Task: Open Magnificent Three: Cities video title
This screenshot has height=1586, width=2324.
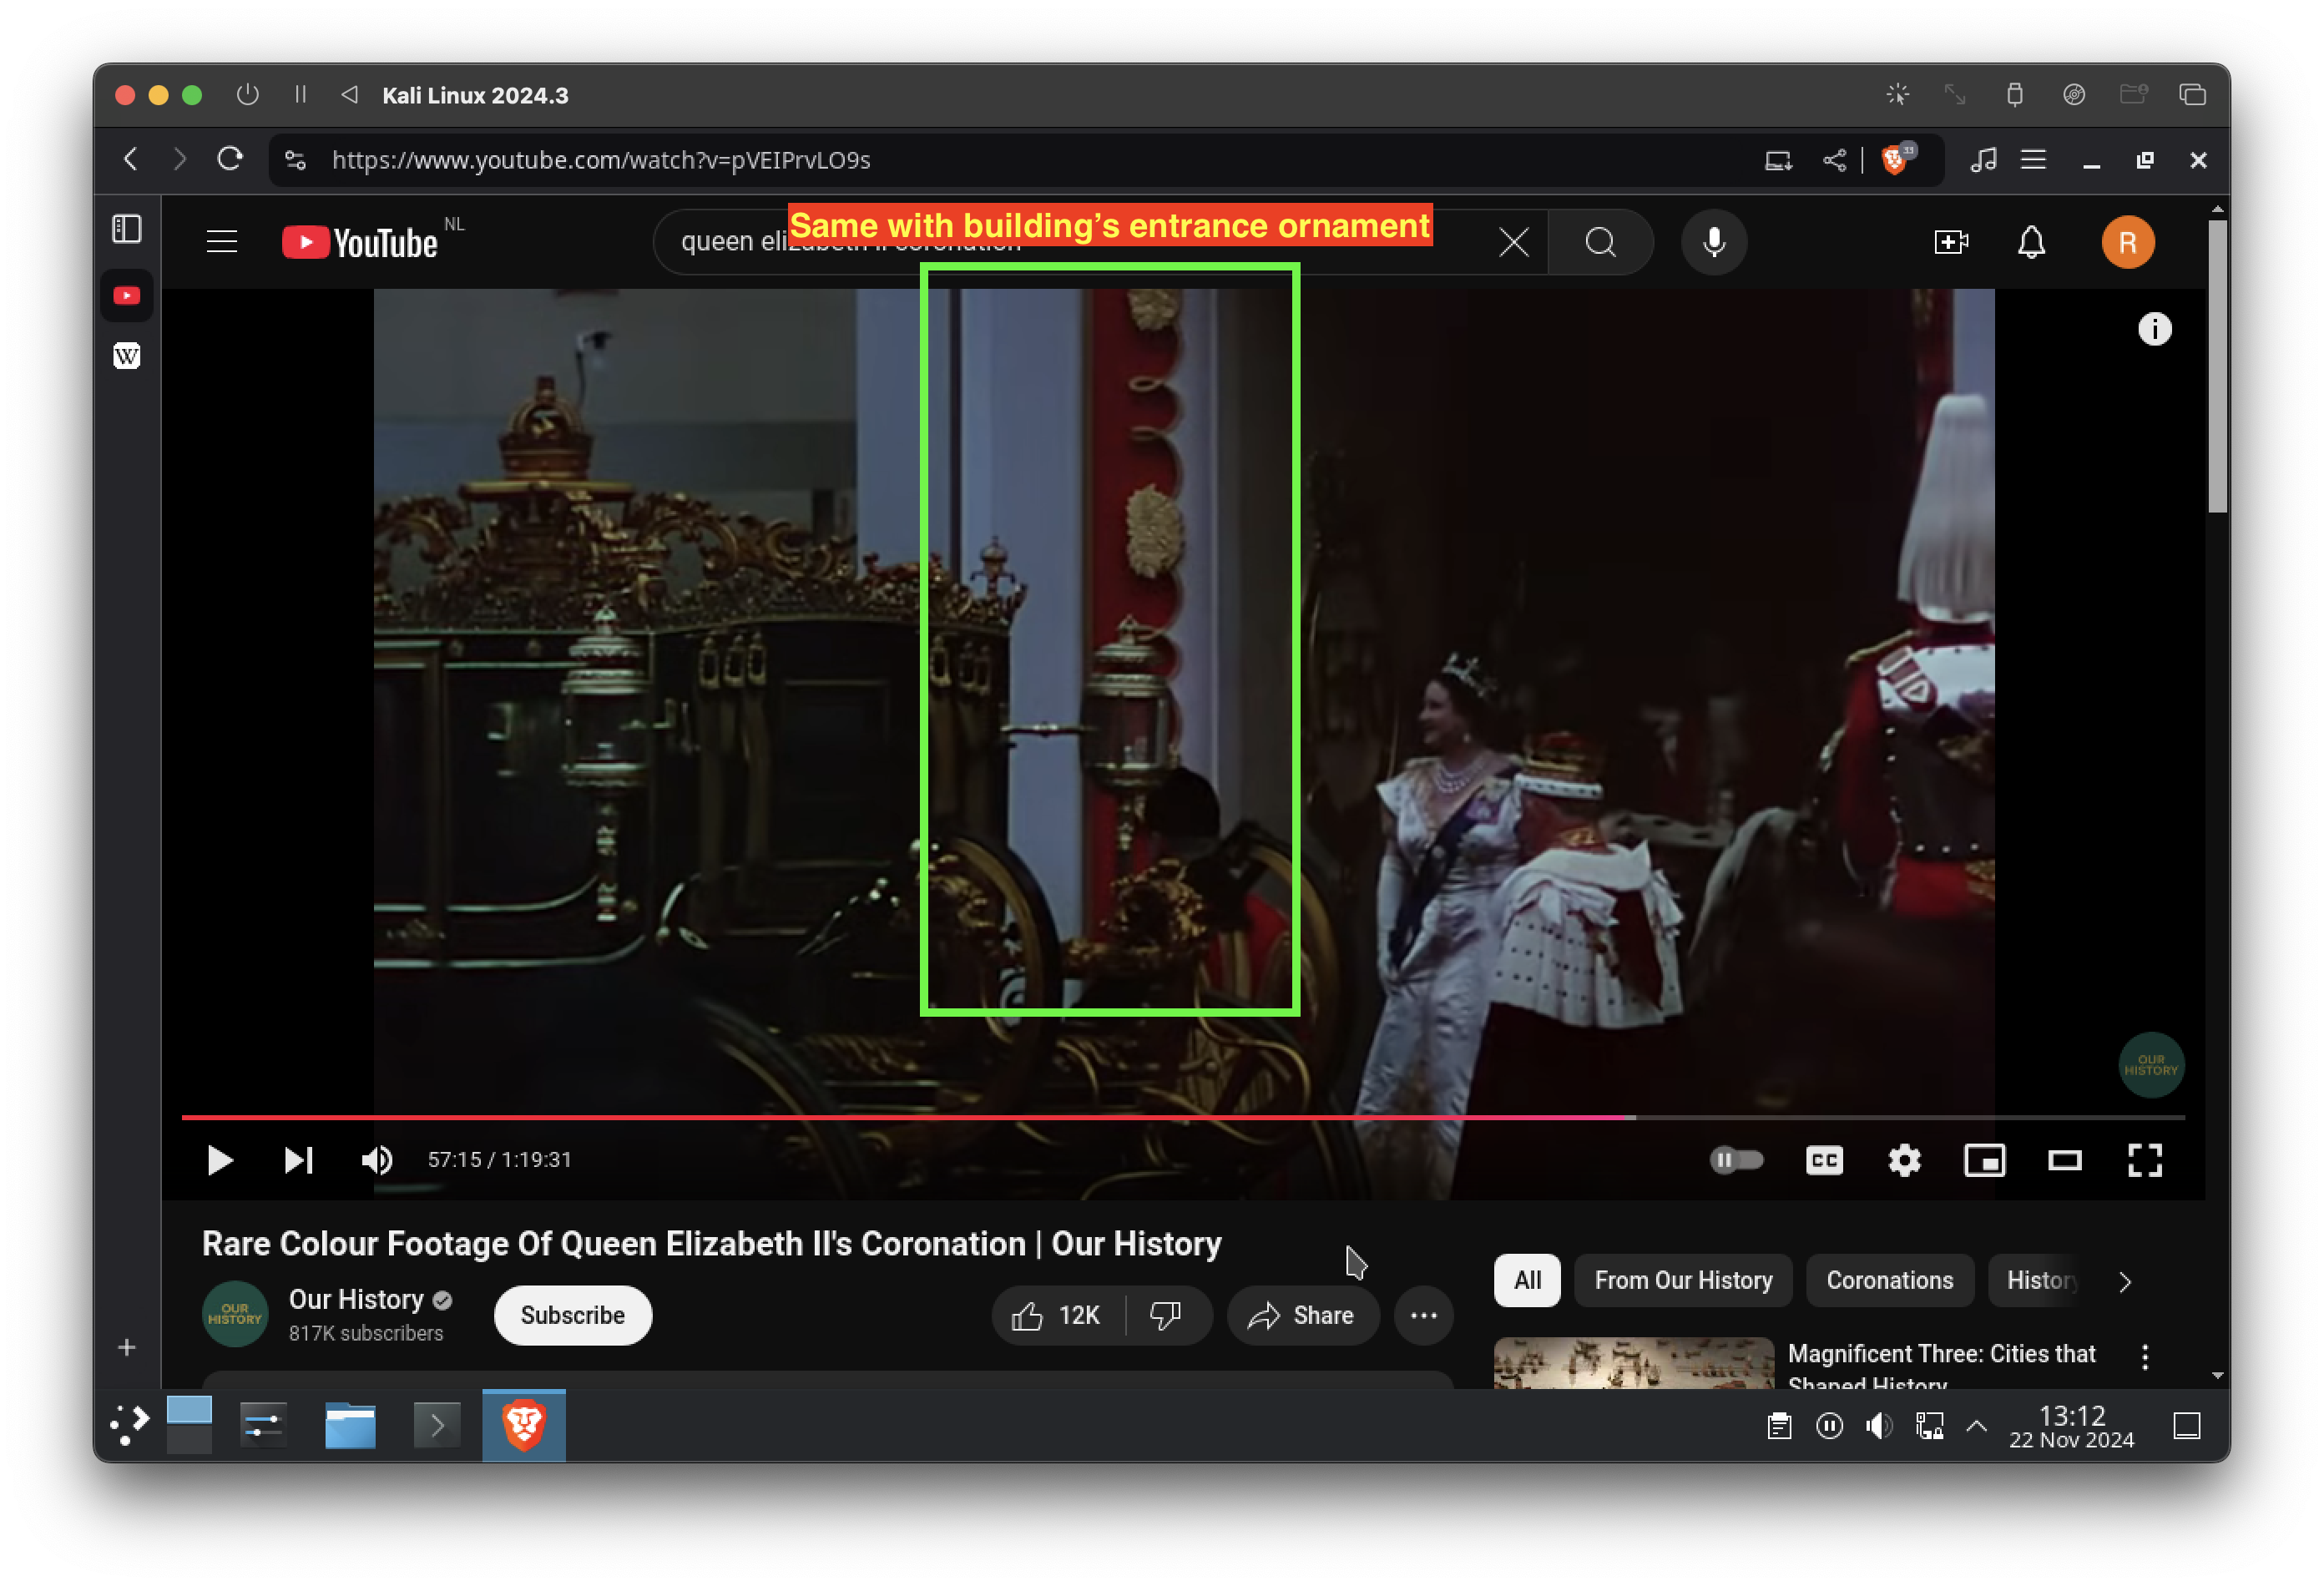Action: pos(1941,1366)
